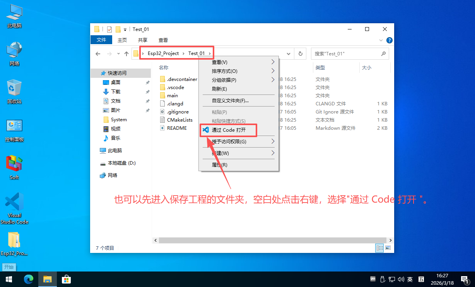The width and height of the screenshot is (475, 287).
Task: Launch Microsoft Edge from the taskbar
Action: point(29,279)
